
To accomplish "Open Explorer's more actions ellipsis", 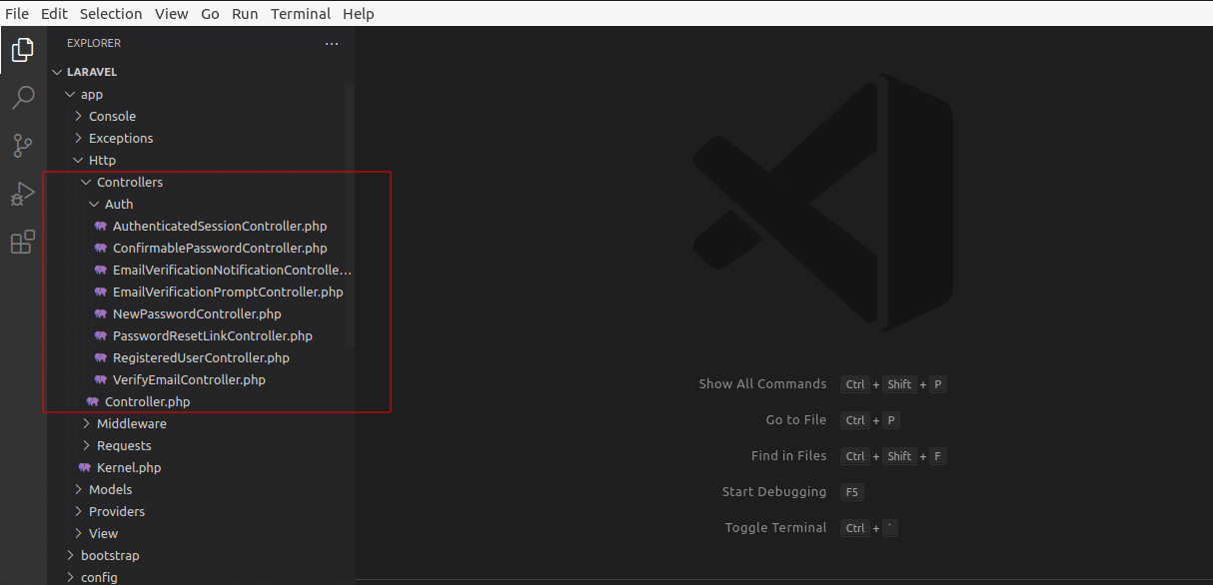I will [332, 44].
